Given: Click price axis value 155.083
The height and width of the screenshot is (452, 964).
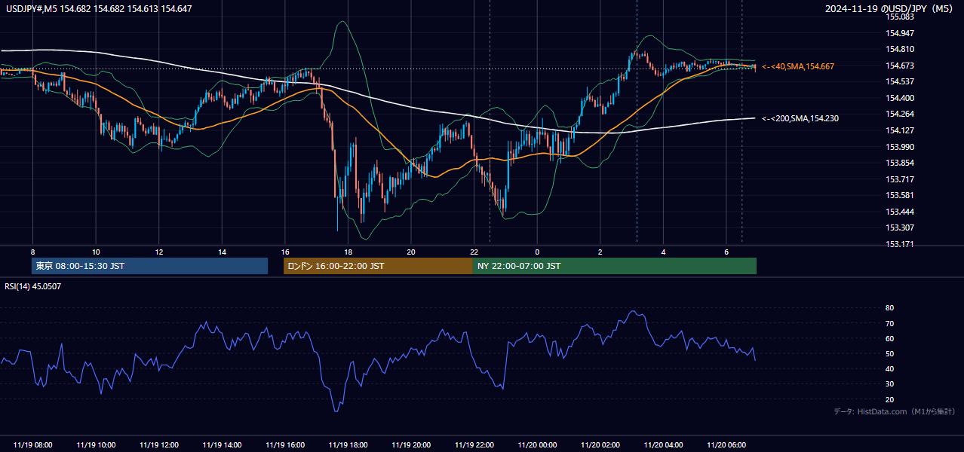Looking at the screenshot, I should pos(899,17).
